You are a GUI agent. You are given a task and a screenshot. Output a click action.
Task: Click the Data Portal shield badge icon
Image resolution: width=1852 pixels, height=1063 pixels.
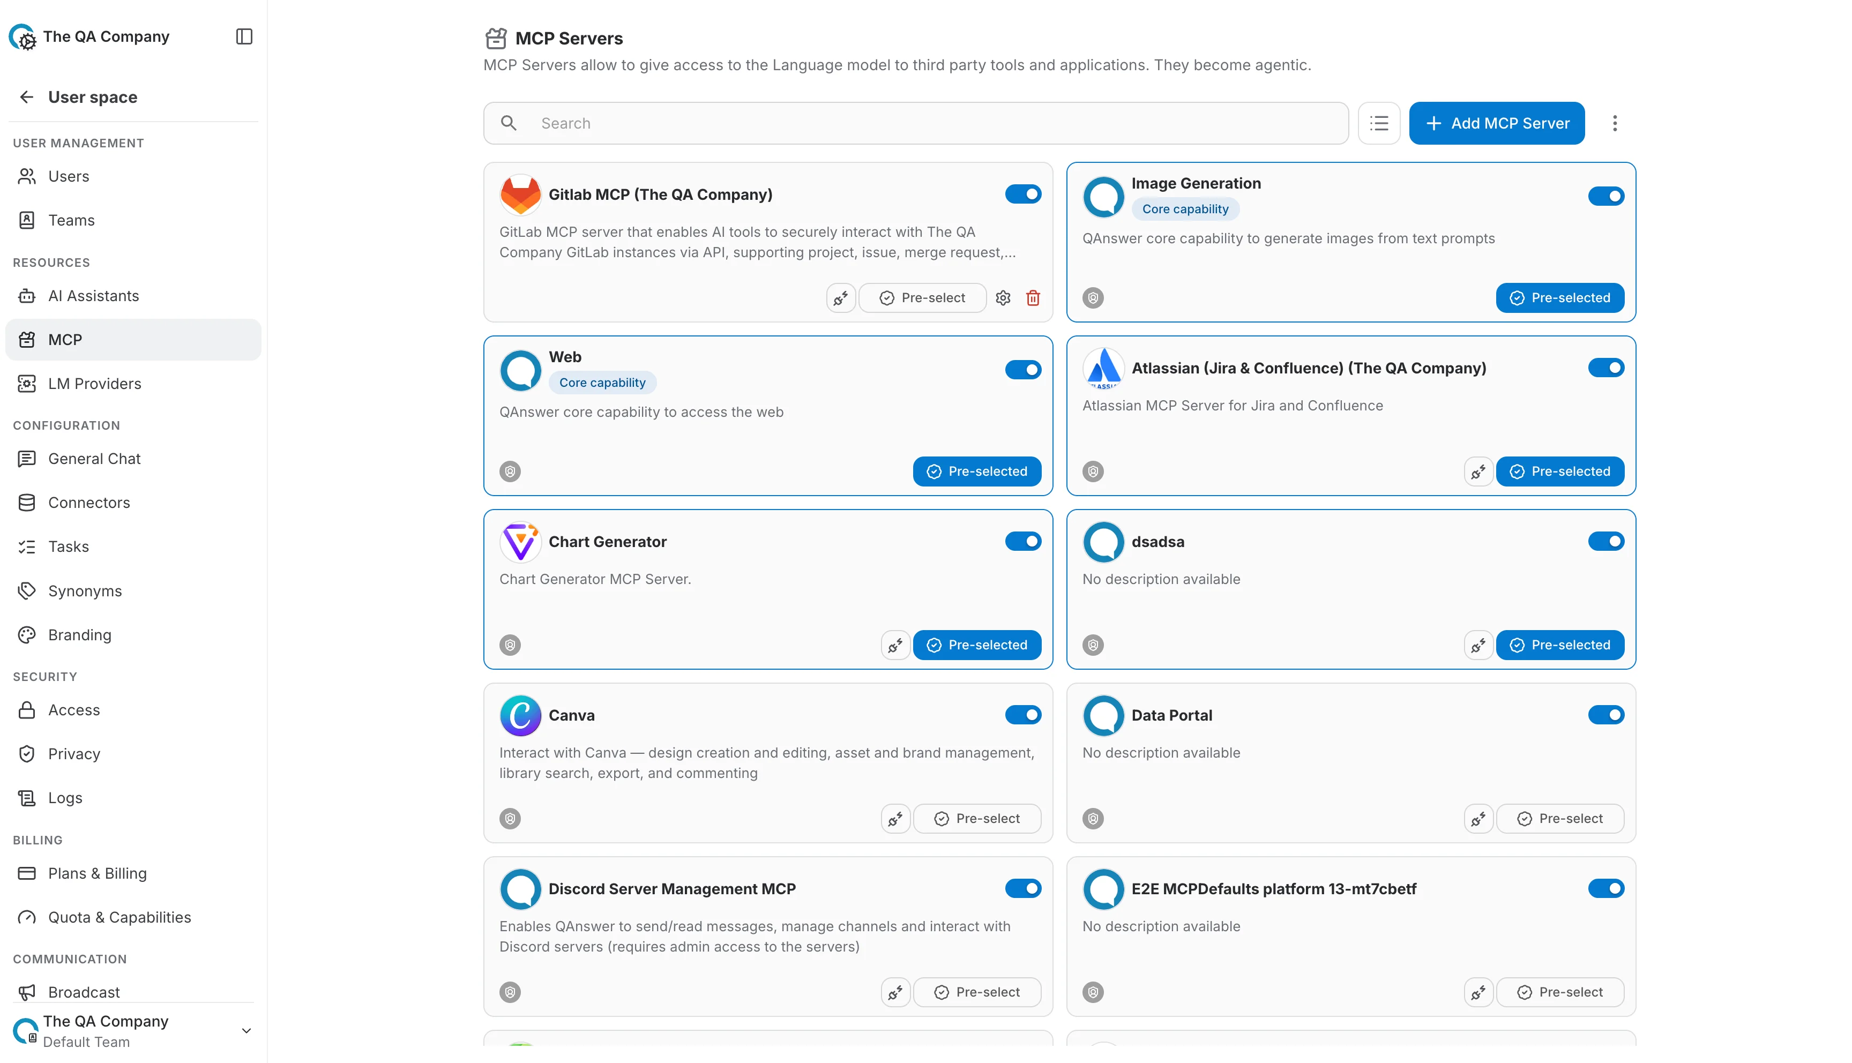pyautogui.click(x=1093, y=819)
